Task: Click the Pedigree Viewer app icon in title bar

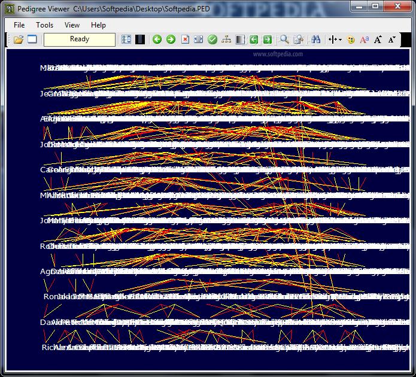Action: coord(10,9)
